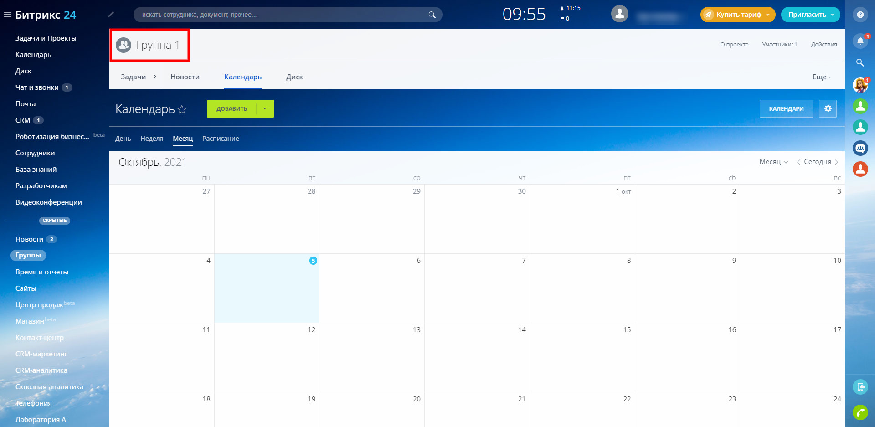Open Видеоконференции in left menu
Viewport: 875px width, 427px height.
point(49,202)
